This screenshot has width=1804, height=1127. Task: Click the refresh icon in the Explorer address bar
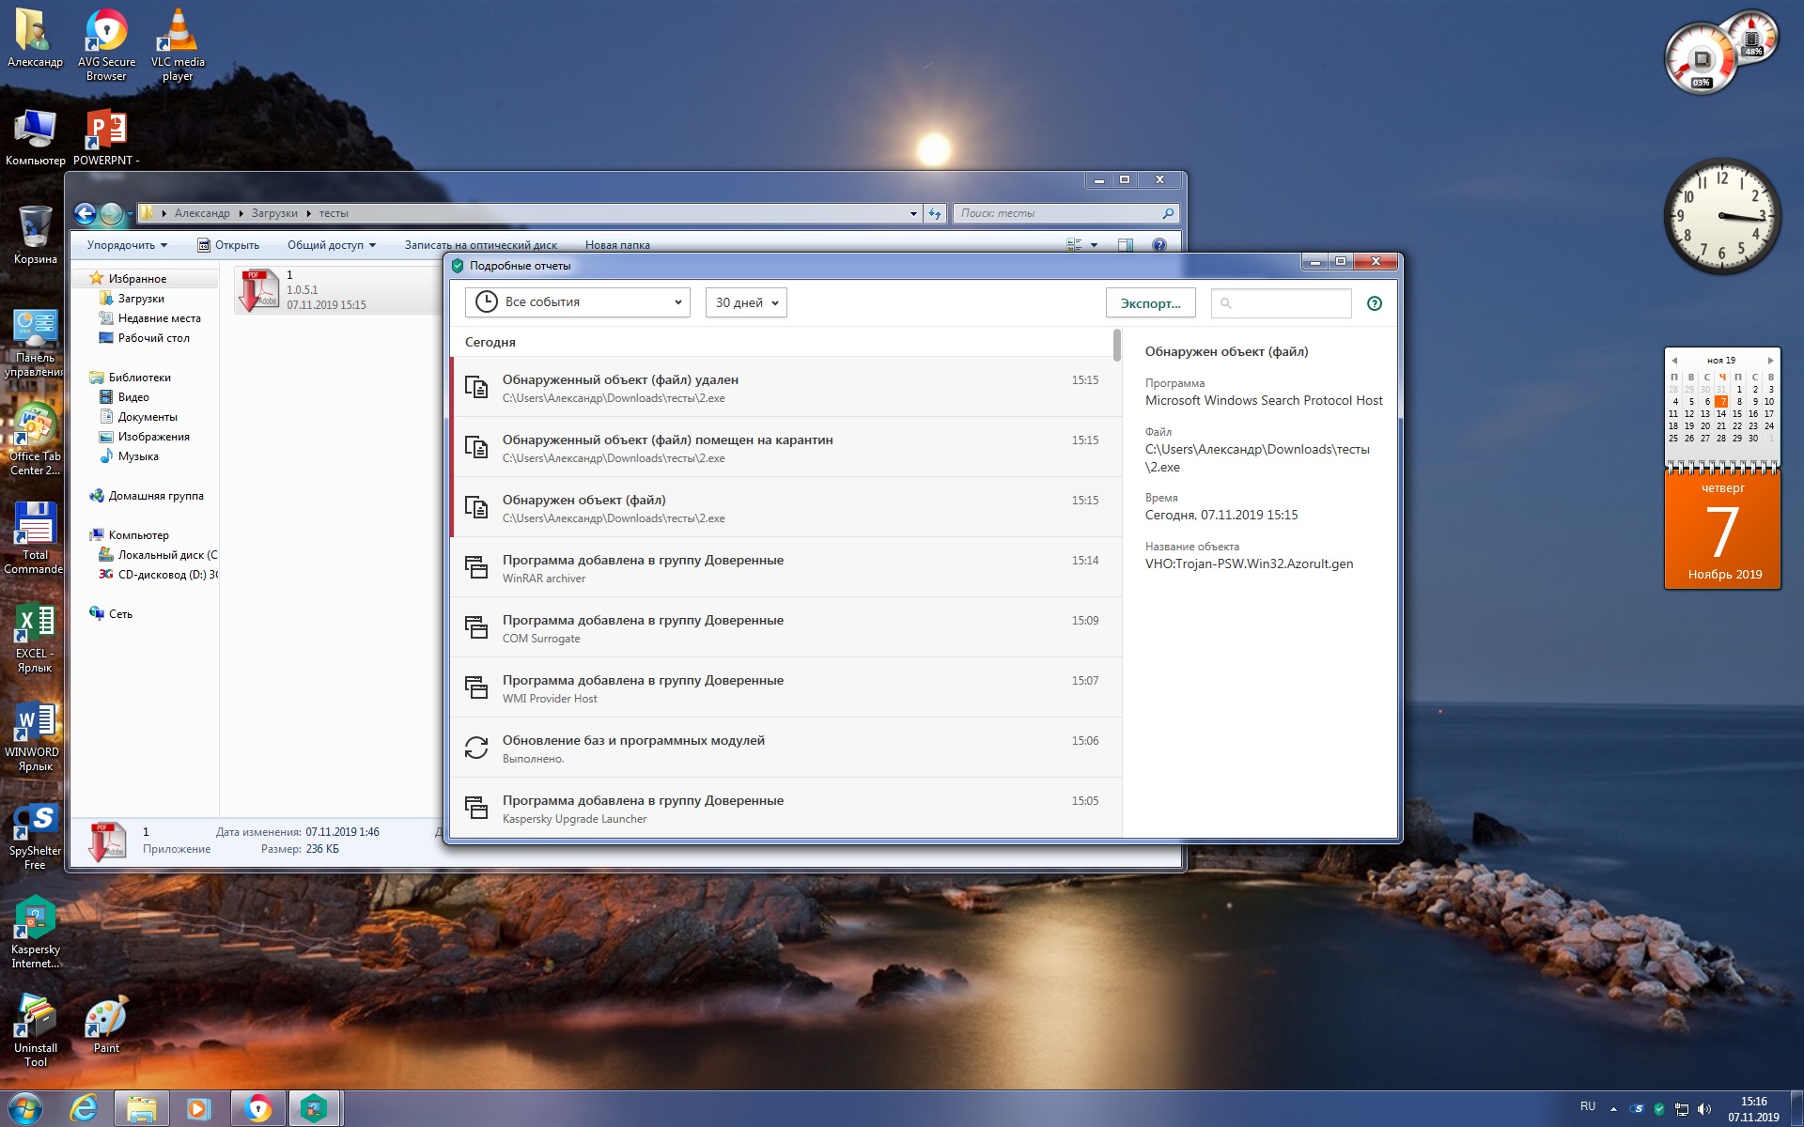[x=935, y=213]
